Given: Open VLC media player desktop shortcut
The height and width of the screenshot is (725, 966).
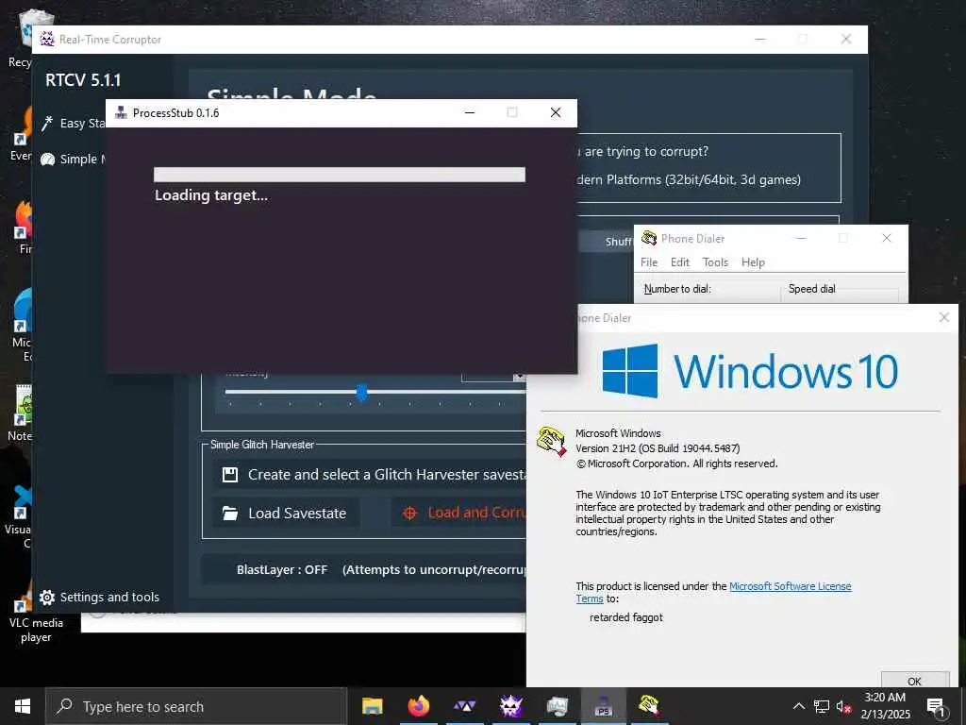Looking at the screenshot, I should 36,616.
